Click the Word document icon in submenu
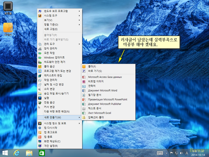The image size is (209, 157). pyautogui.click(x=84, y=91)
